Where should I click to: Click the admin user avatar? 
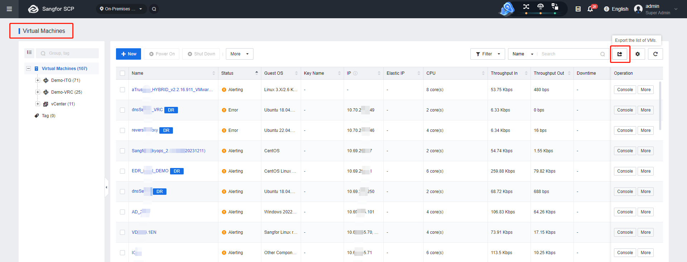tap(638, 9)
